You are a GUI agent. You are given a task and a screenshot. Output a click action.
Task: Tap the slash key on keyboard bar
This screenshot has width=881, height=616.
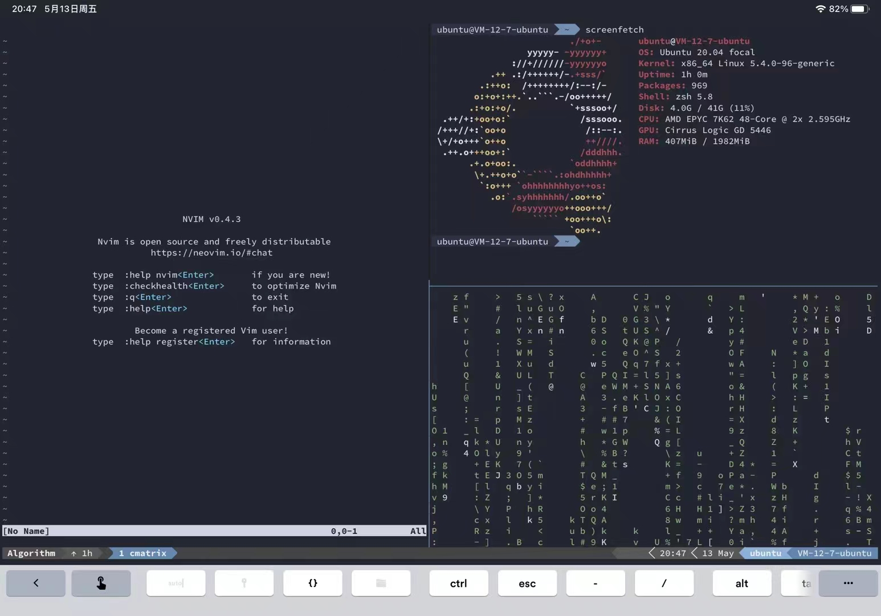tap(664, 583)
